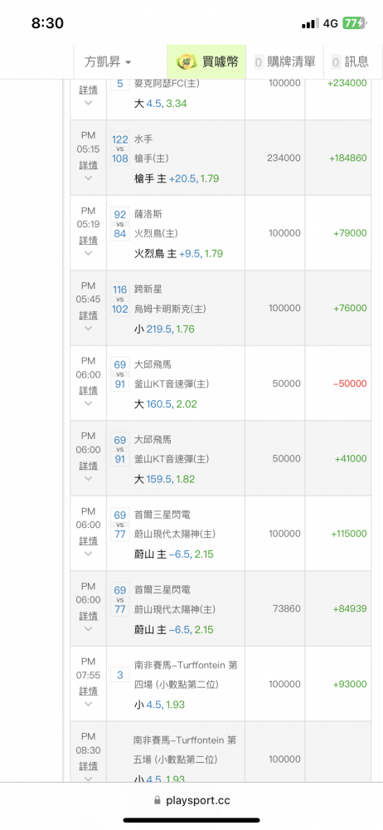Click 詳情 link for PM 07:55 horse race
The image size is (383, 830).
89,691
